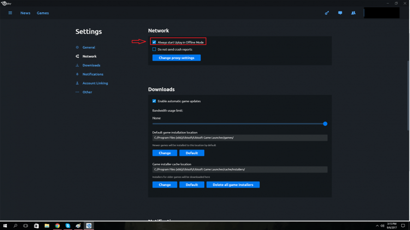Screen dimensions: 410x230
Task: Click the taskbar clock and date
Action: (392, 226)
